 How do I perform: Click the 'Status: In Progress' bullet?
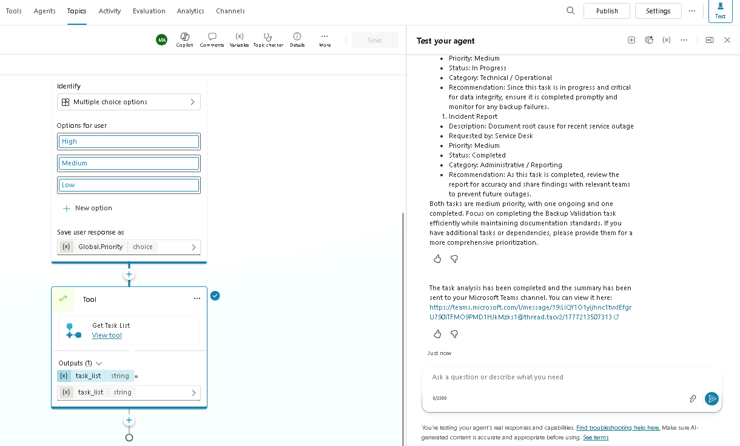tap(477, 68)
